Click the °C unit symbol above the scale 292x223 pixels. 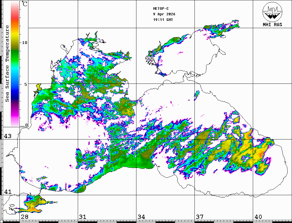point(25,4)
